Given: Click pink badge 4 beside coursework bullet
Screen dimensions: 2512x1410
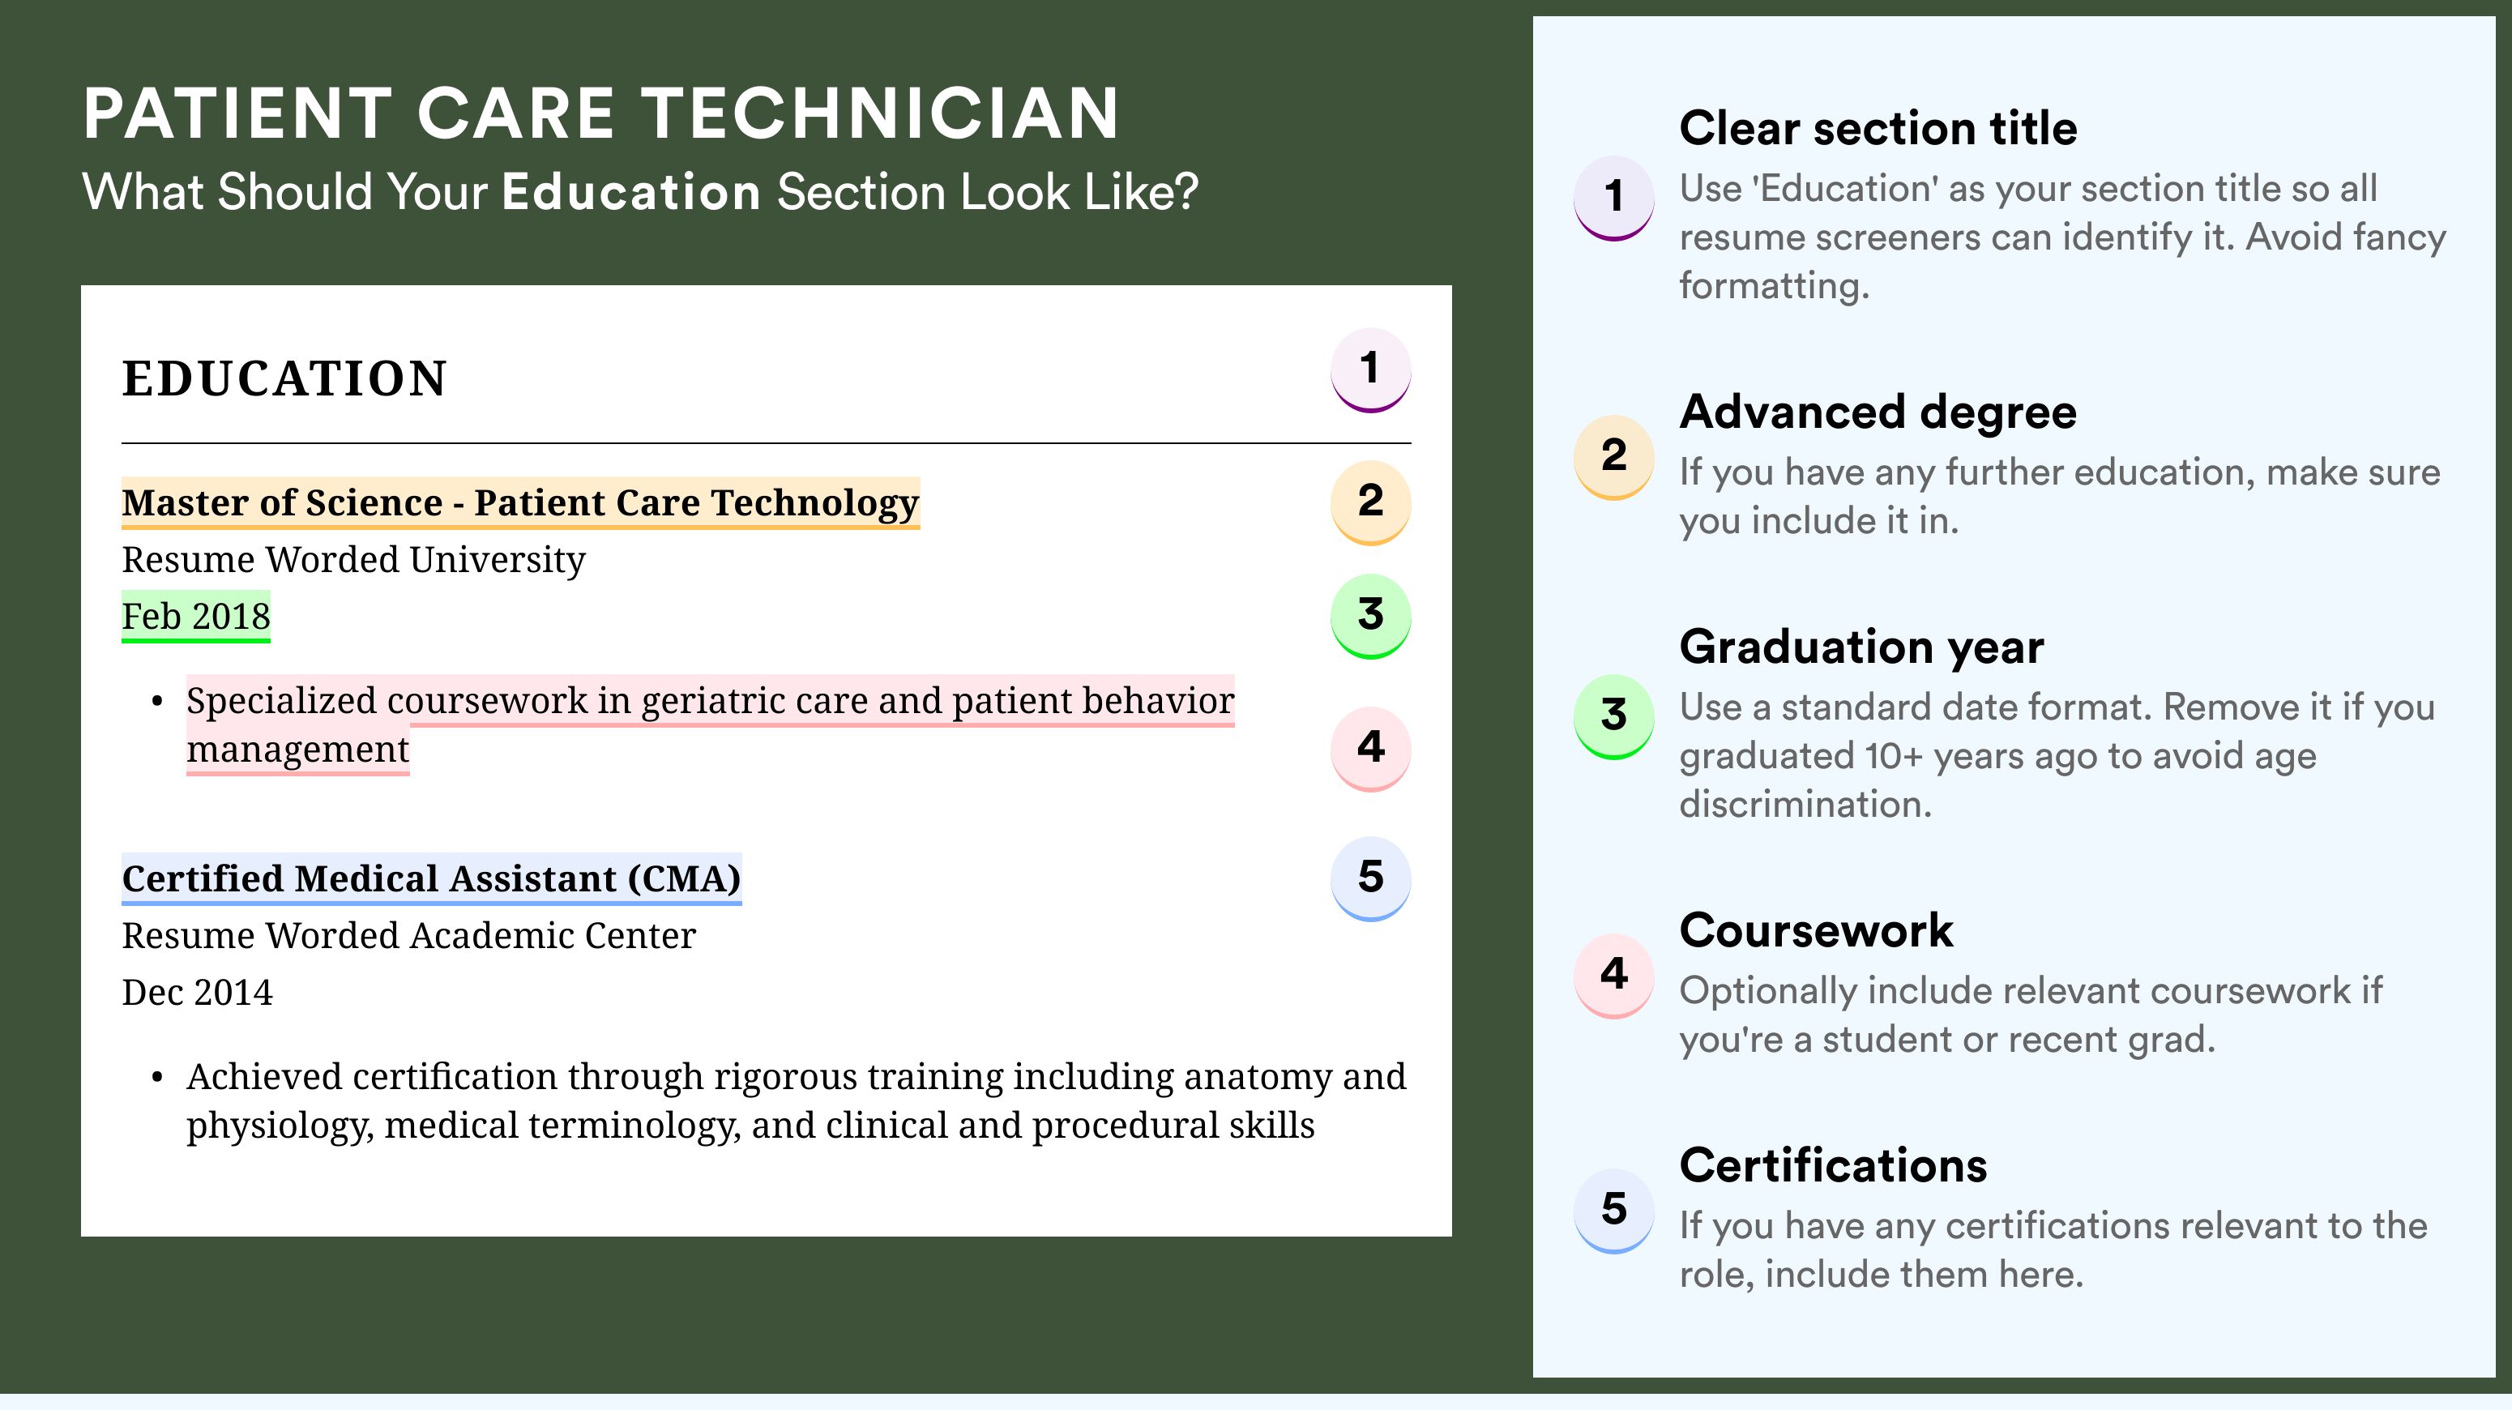Looking at the screenshot, I should 1370,748.
